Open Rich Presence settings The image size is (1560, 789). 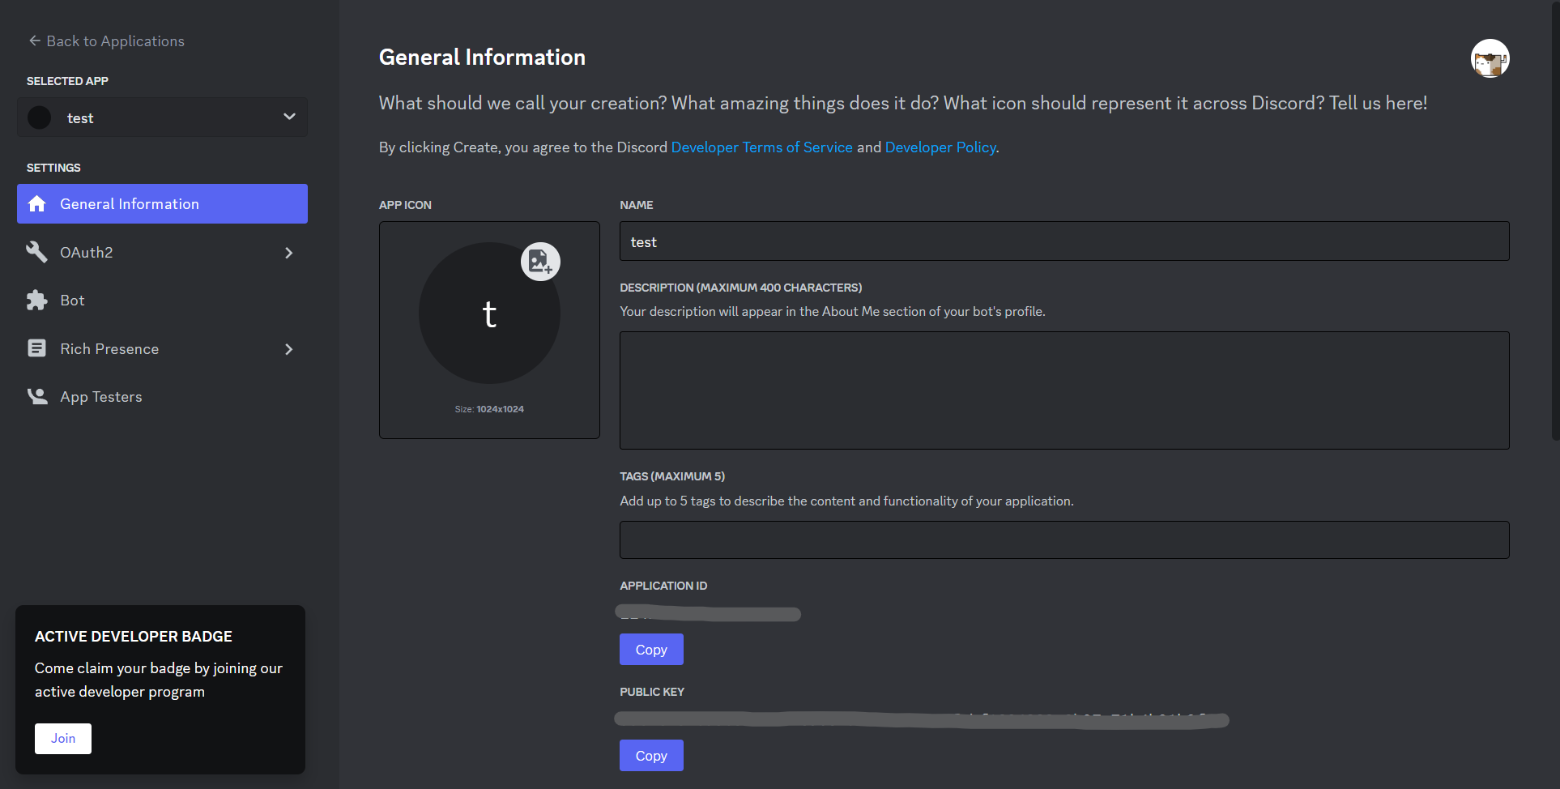pyautogui.click(x=162, y=349)
